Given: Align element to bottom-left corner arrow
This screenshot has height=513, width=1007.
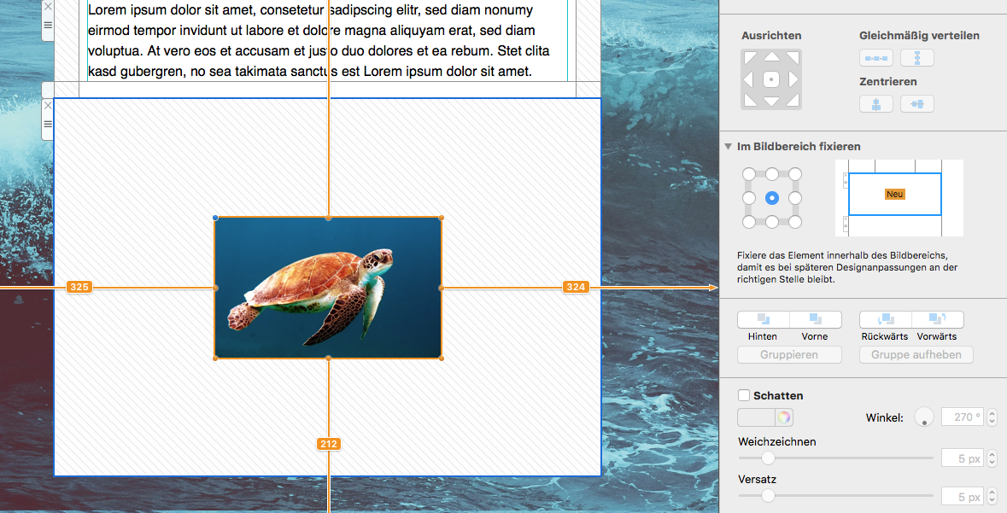Looking at the screenshot, I should click(749, 101).
